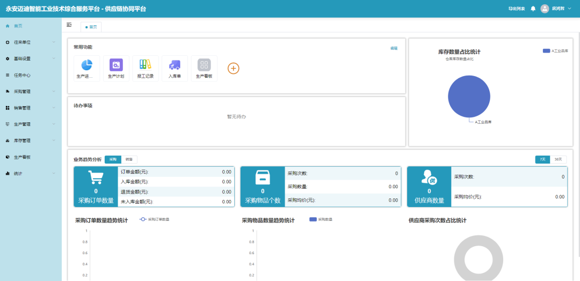Click the blue pie slice in 库存数量占比统计
Image resolution: width=580 pixels, height=281 pixels.
[x=469, y=97]
